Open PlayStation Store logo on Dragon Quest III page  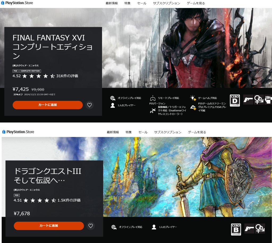18,132
